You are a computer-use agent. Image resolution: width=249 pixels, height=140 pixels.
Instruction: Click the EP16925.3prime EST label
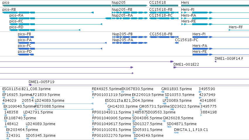[17, 95]
